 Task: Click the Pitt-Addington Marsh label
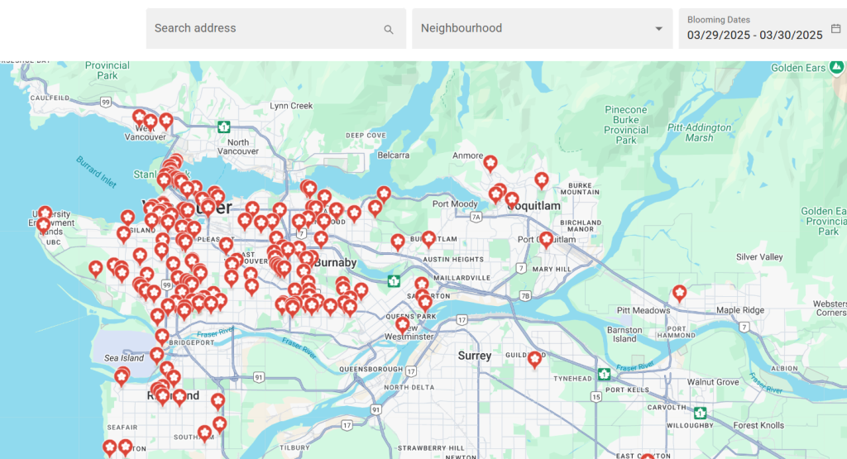coord(700,133)
